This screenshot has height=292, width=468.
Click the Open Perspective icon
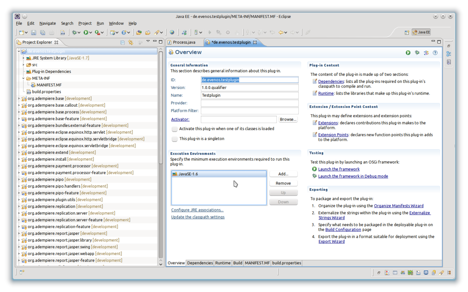coord(407,33)
